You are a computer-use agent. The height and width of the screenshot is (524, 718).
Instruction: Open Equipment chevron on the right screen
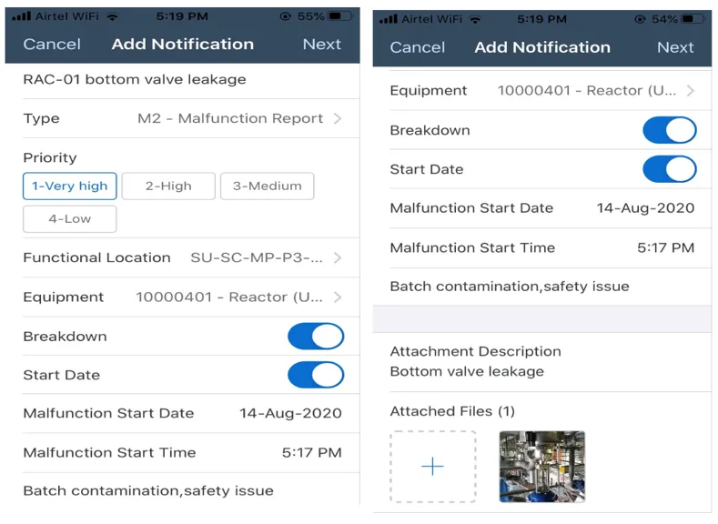coord(691,91)
